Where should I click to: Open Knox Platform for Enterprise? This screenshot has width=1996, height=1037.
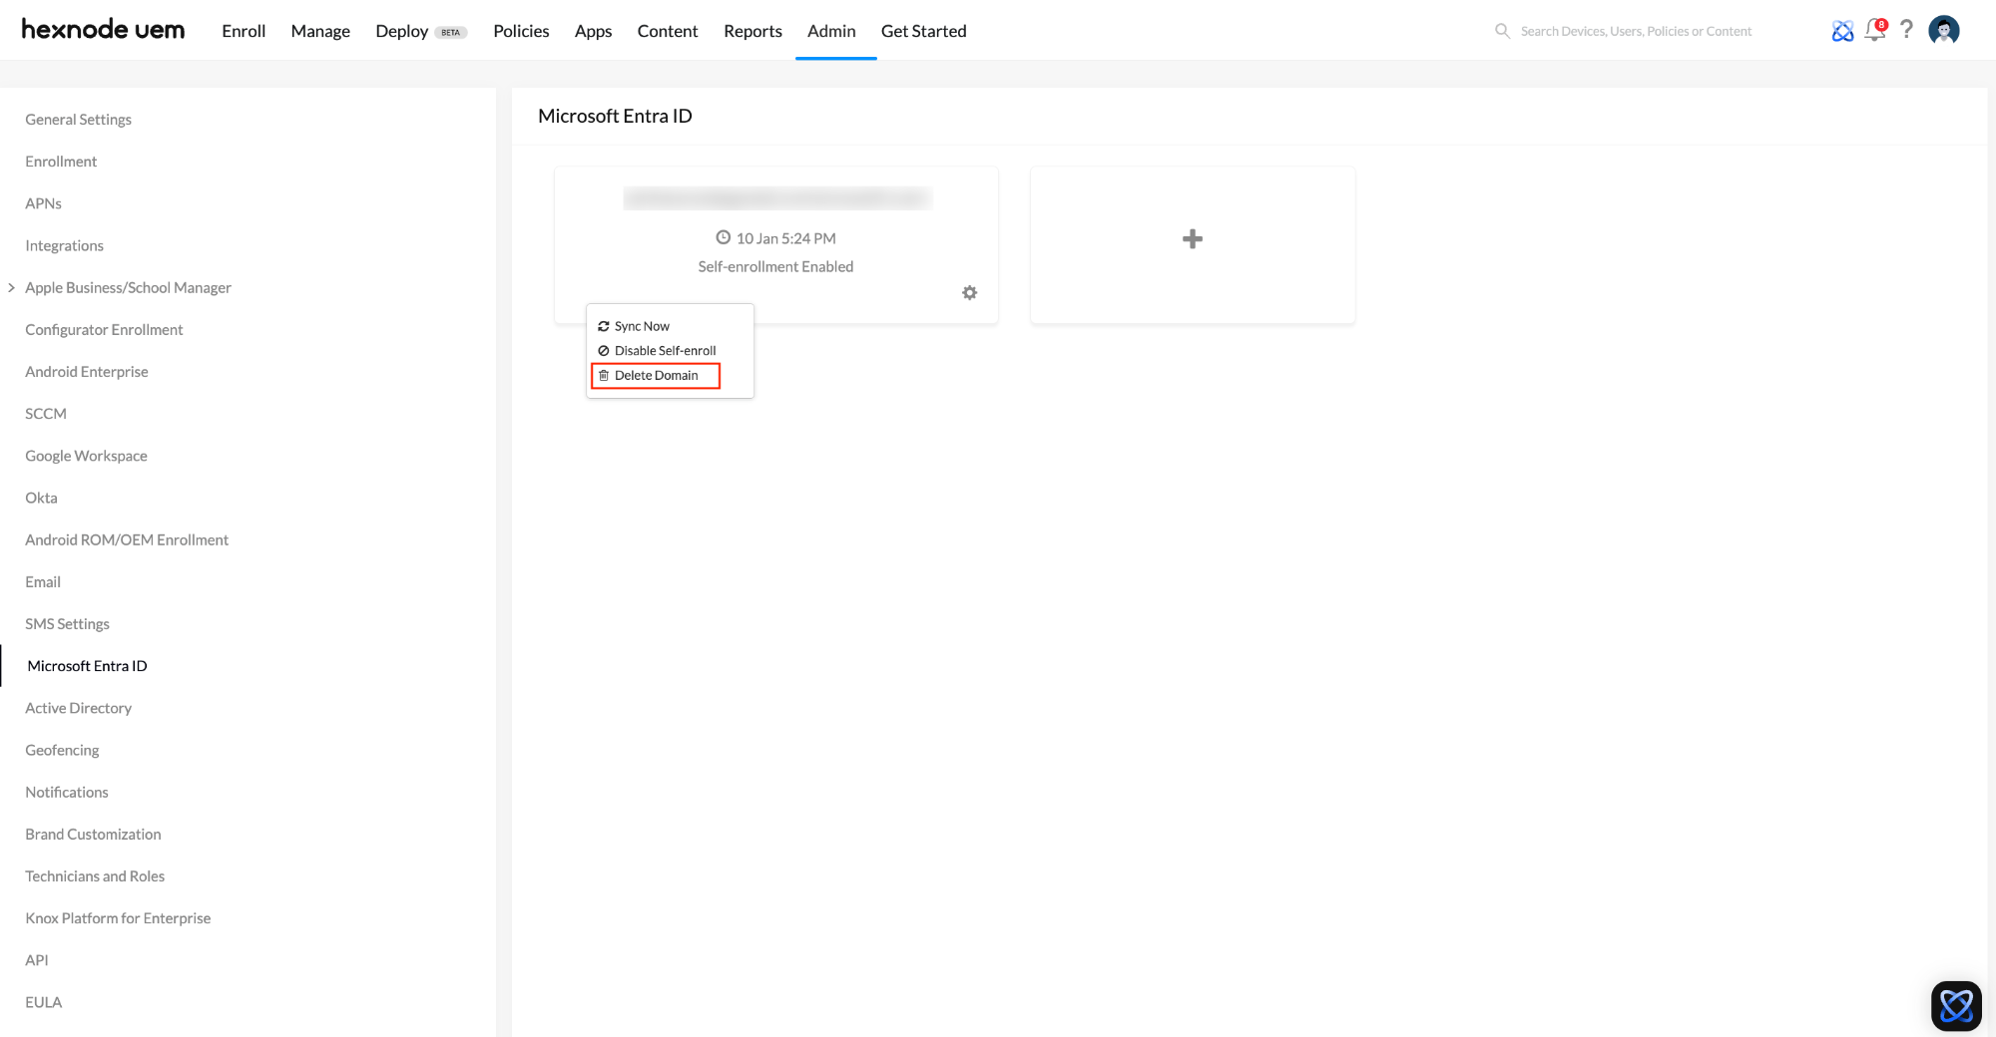118,918
